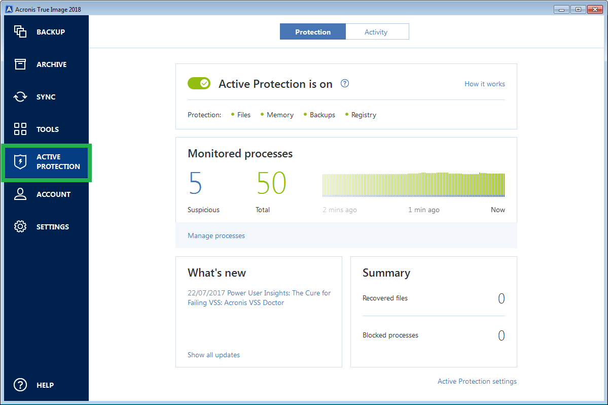The image size is (608, 405).
Task: Click 'Active Protection is on' heading
Action: click(275, 84)
